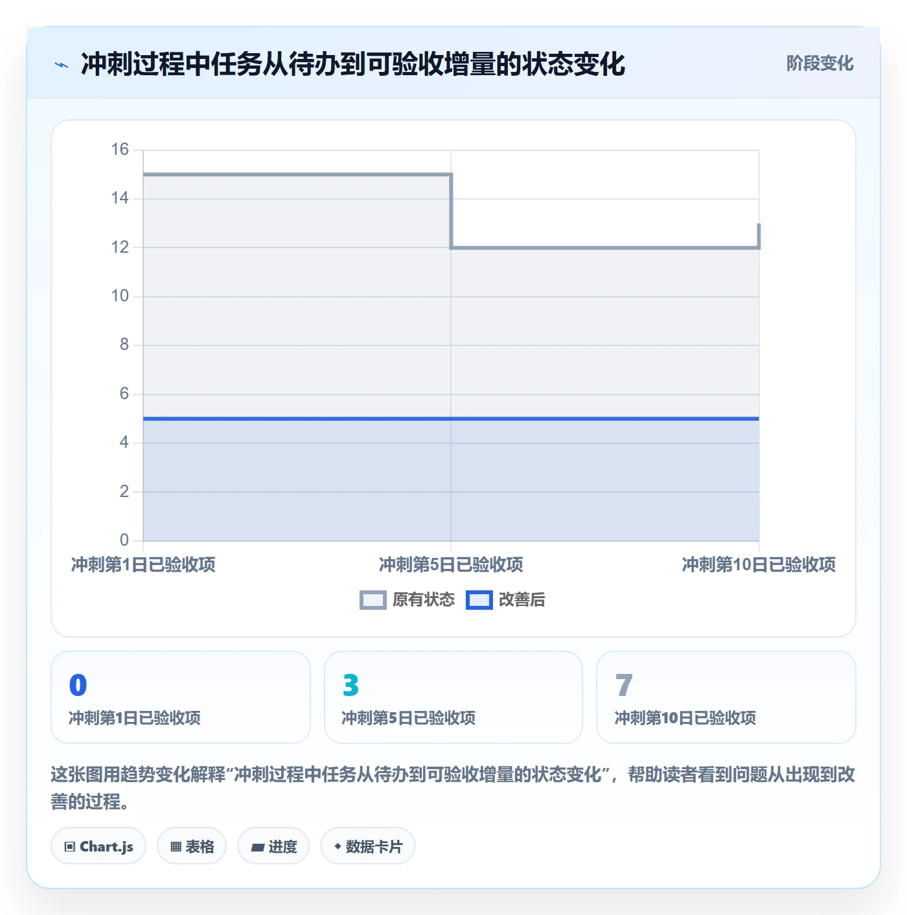The height and width of the screenshot is (915, 907).
Task: Click the description paragraph starting with 这张图用趋势变化解释
Action: [x=453, y=788]
